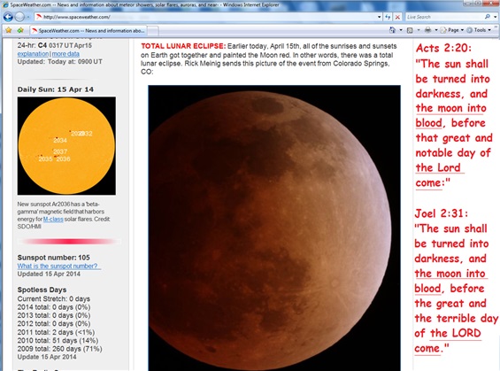Select the SpaceWeather.com tab
Viewport: 500px width, 371px height.
[x=88, y=31]
